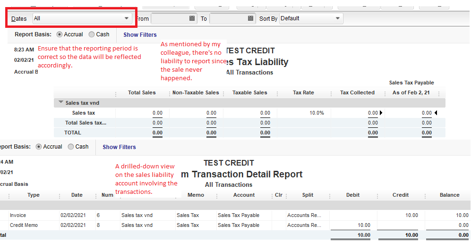Select Accrual basis in Sales Tax Liability report
This screenshot has width=471, height=242.
point(60,34)
